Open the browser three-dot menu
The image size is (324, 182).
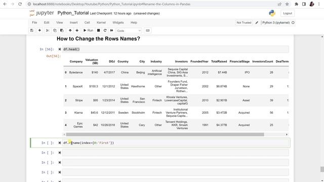point(319,4)
